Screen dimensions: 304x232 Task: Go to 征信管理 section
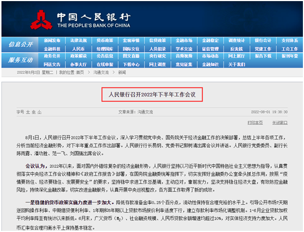[x=210, y=49]
